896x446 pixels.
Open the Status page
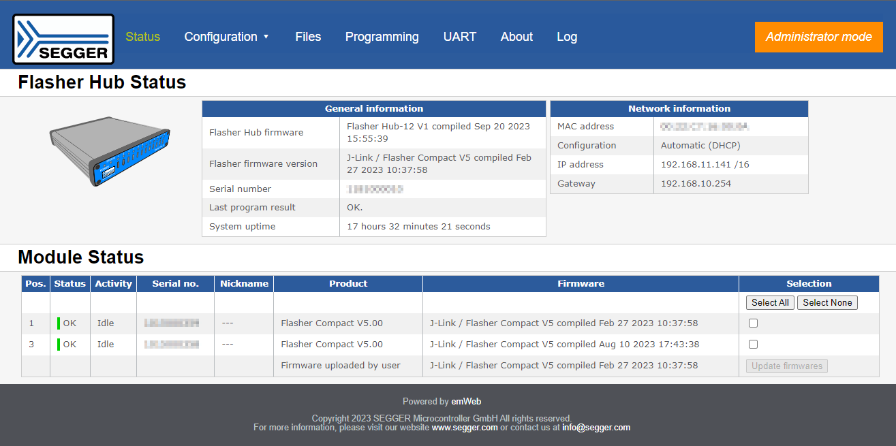tap(142, 37)
